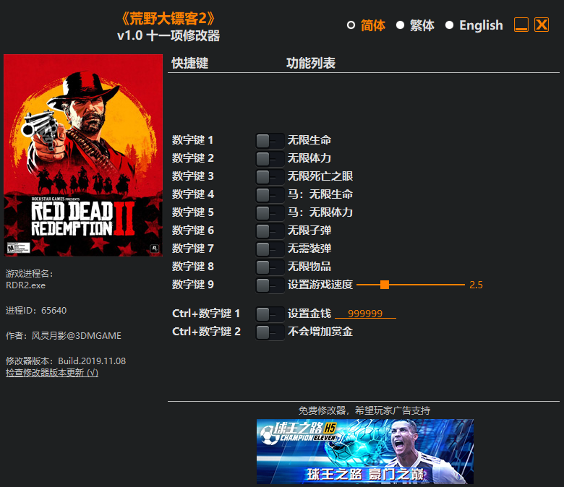Toggle 设置金钱 switch
The height and width of the screenshot is (487, 564).
(270, 314)
